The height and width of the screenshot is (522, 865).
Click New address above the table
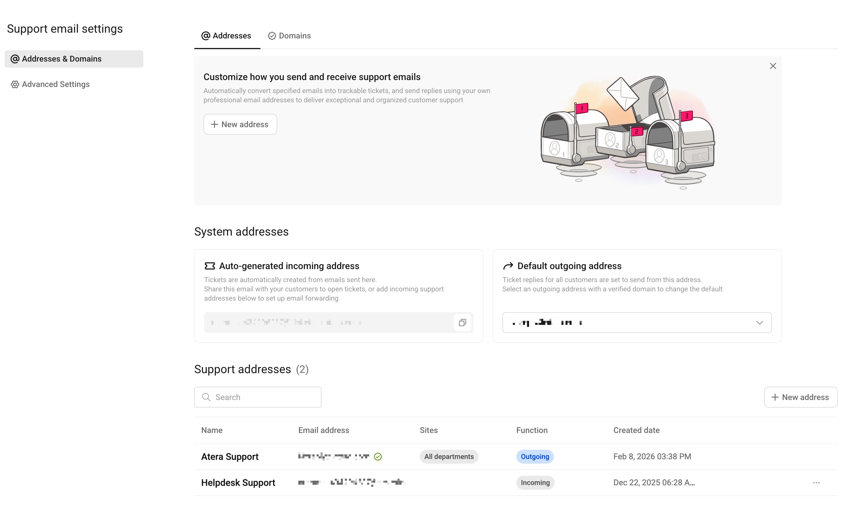coord(801,397)
